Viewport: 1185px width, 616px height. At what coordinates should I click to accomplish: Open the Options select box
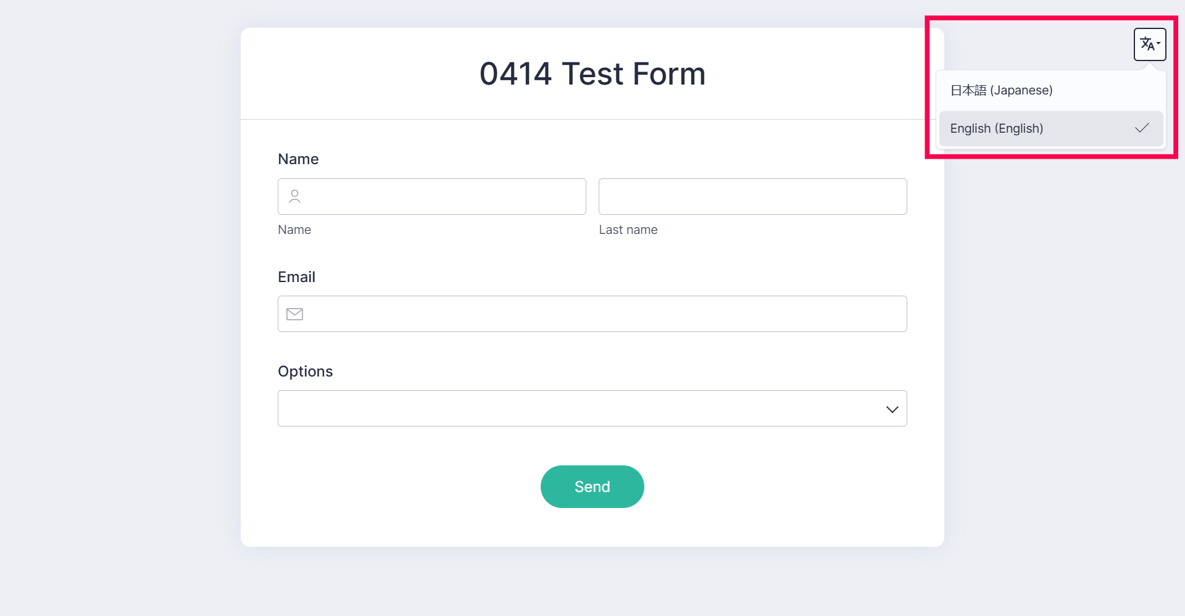click(580, 409)
